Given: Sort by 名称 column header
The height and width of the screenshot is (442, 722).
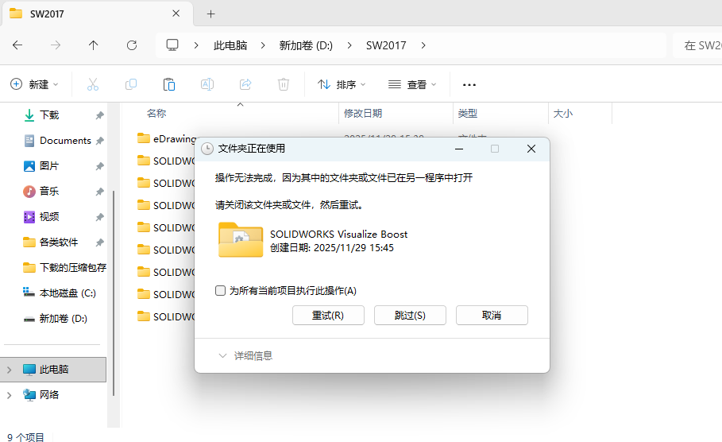Looking at the screenshot, I should tap(156, 114).
